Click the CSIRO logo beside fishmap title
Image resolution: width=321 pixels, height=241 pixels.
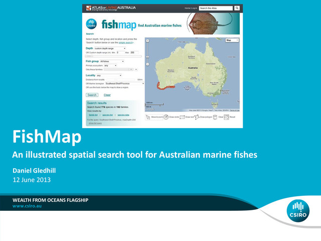click(91, 24)
